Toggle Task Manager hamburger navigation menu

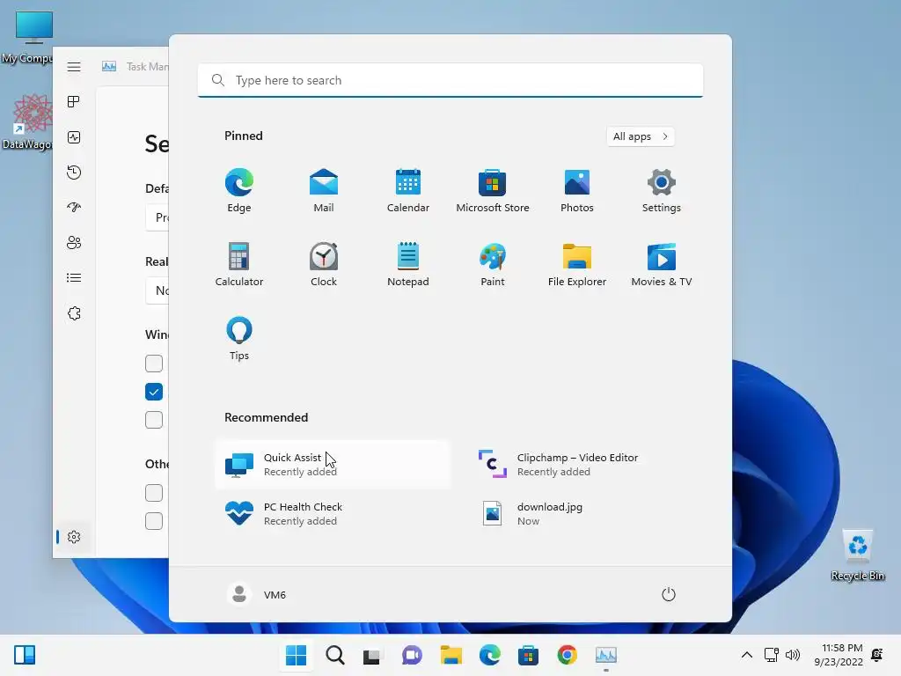(x=74, y=67)
